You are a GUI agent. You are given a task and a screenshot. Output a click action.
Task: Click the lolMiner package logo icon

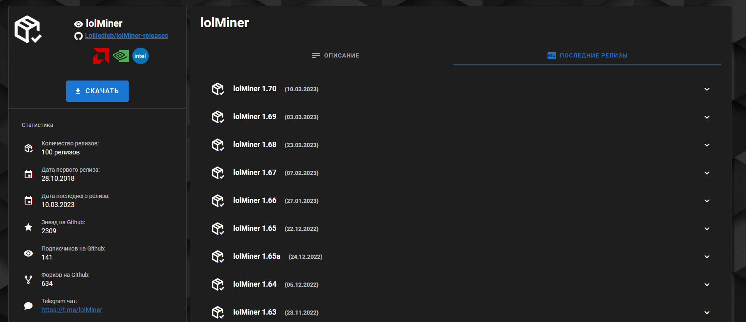click(x=28, y=29)
